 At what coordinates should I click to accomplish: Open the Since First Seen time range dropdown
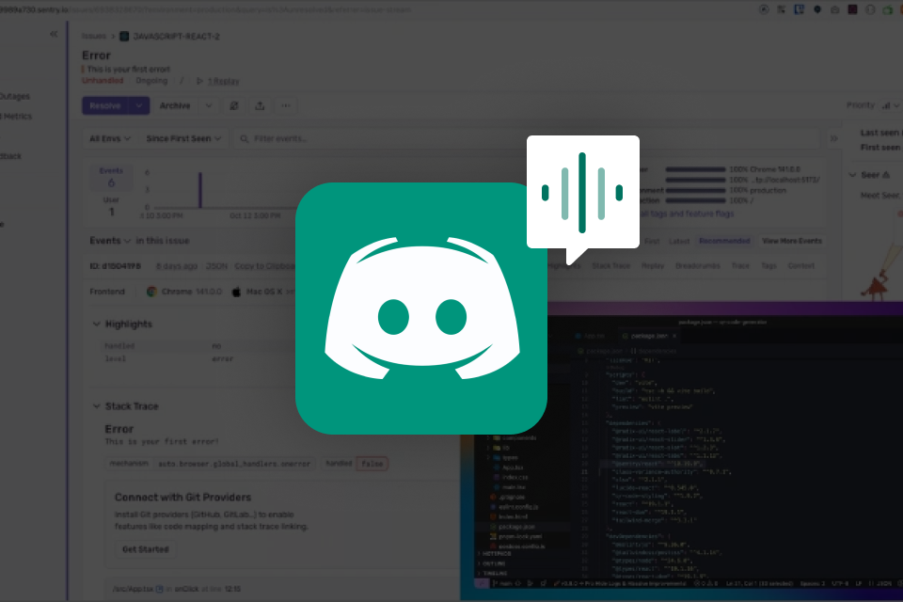point(183,138)
